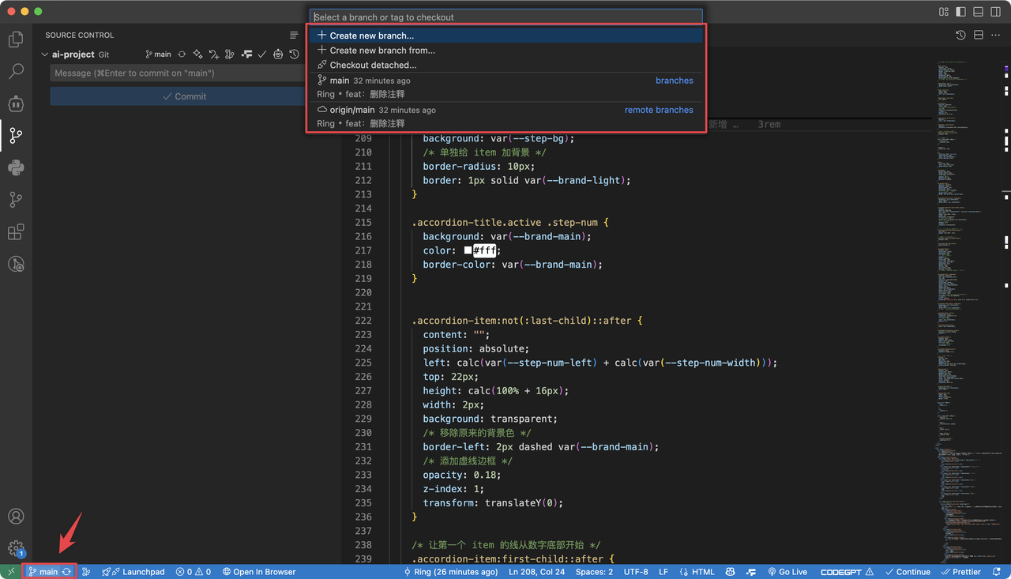Screen dimensions: 1011x579
Task: Click the notifications bell in status bar
Action: click(998, 572)
